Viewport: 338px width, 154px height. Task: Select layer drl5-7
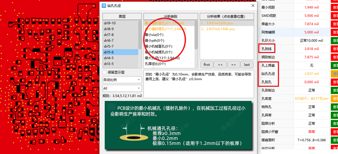(x=120, y=46)
